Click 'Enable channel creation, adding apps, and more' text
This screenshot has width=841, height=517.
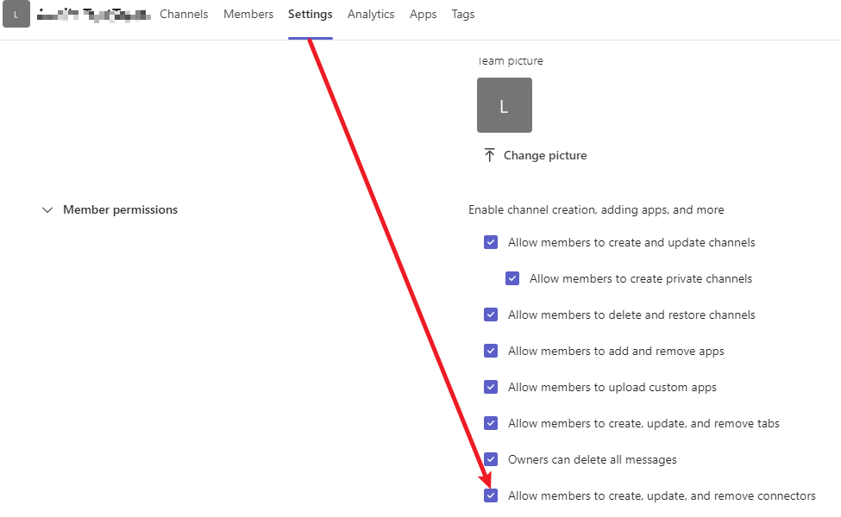[x=596, y=210]
